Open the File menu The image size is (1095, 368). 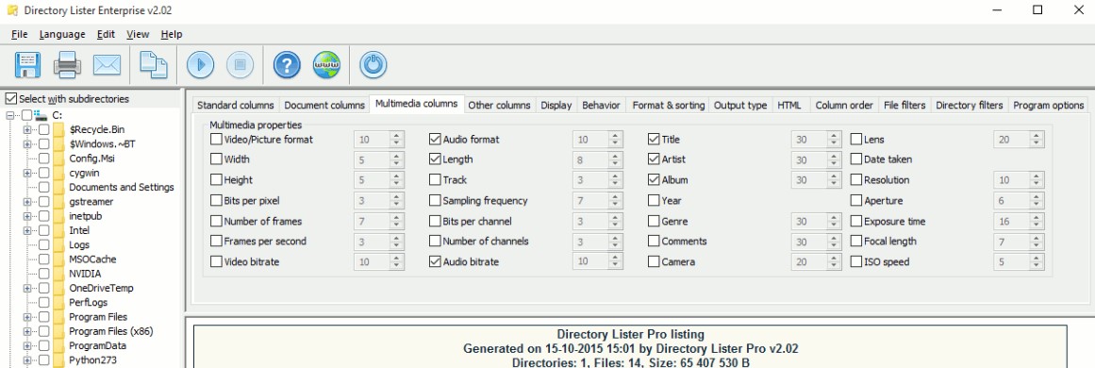pyautogui.click(x=20, y=34)
